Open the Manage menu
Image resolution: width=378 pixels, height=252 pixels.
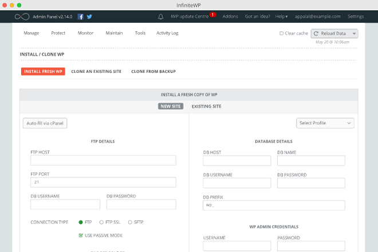[x=31, y=33]
